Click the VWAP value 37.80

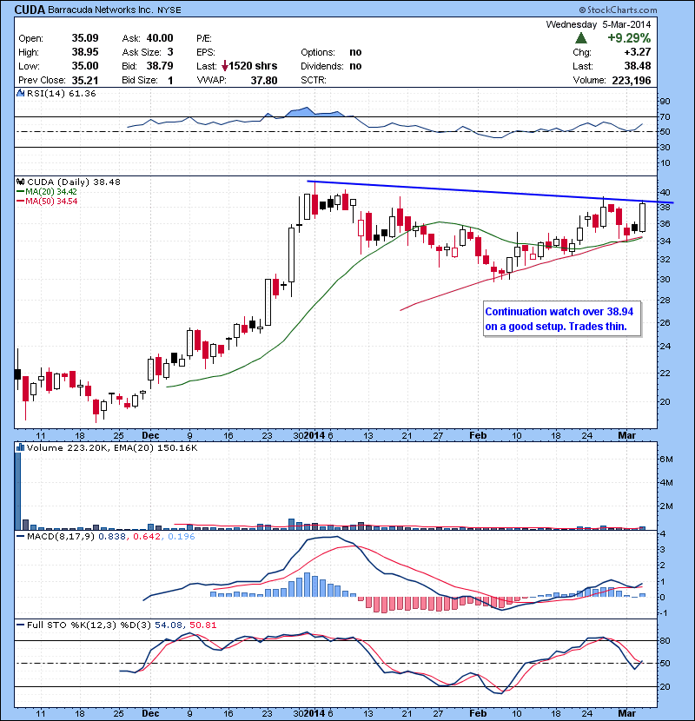[x=264, y=81]
